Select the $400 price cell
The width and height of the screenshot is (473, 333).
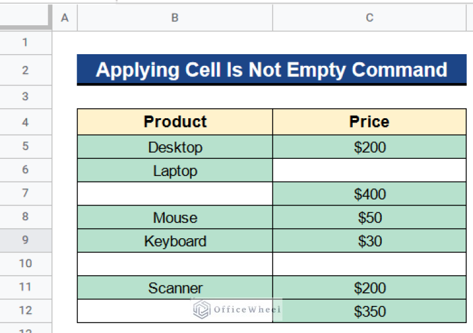tap(369, 194)
